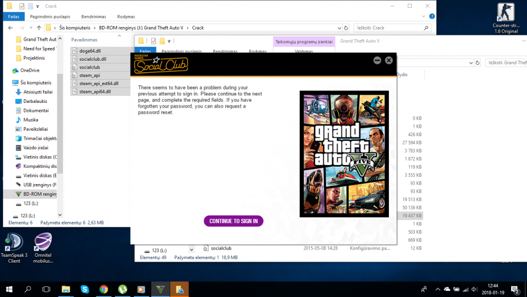
Task: Open Taikomųjų programų įrankiai tab
Action: pyautogui.click(x=304, y=42)
